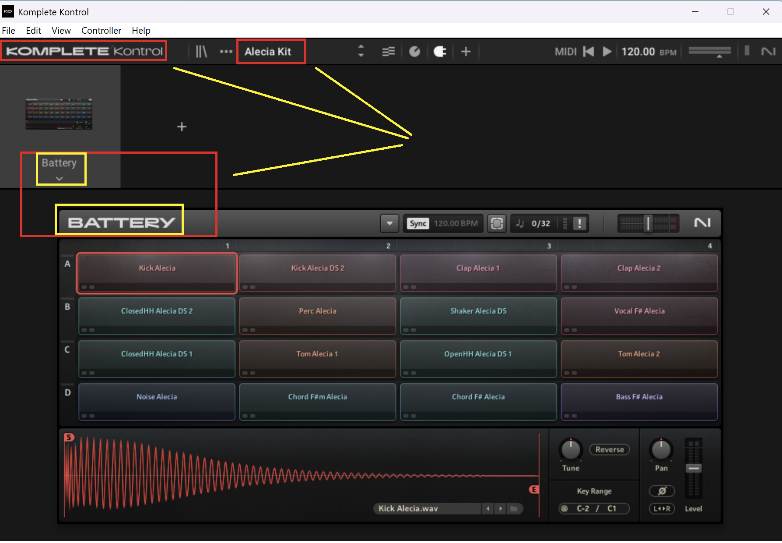The width and height of the screenshot is (782, 543).
Task: Step through presets with the arrows
Action: click(361, 51)
